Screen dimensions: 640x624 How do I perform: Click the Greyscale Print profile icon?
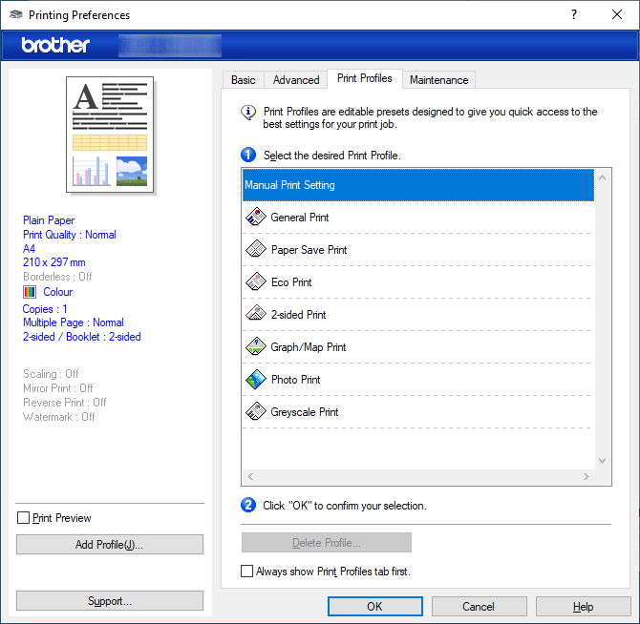pyautogui.click(x=255, y=412)
